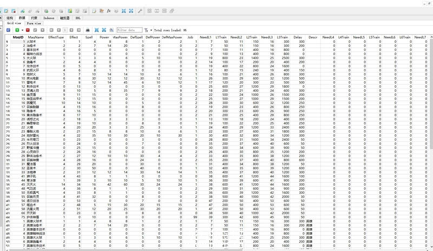
Task: Click the edit index toolbar icon
Action: [x=30, y=11]
